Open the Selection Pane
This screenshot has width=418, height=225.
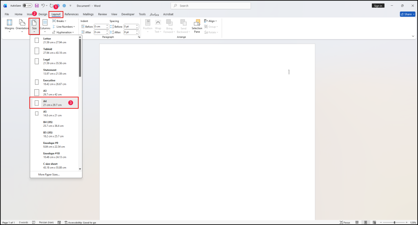pyautogui.click(x=197, y=26)
